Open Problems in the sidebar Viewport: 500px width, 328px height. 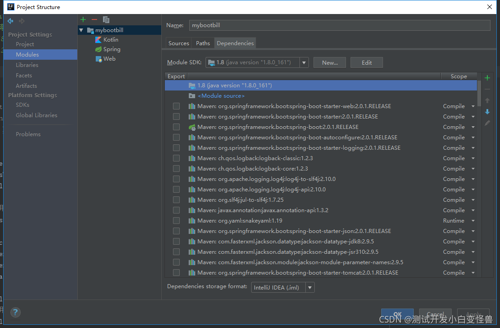pos(28,134)
